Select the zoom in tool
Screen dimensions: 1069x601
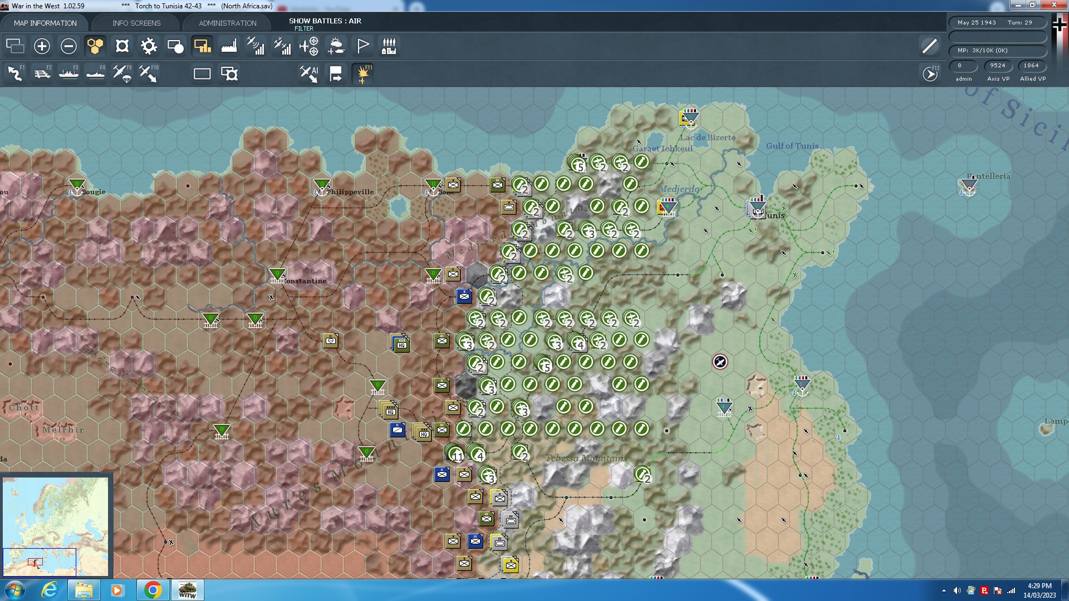42,46
